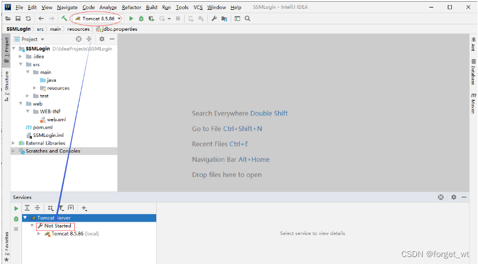Collapse the WEB-INF folder
478x264 pixels.
coord(27,111)
